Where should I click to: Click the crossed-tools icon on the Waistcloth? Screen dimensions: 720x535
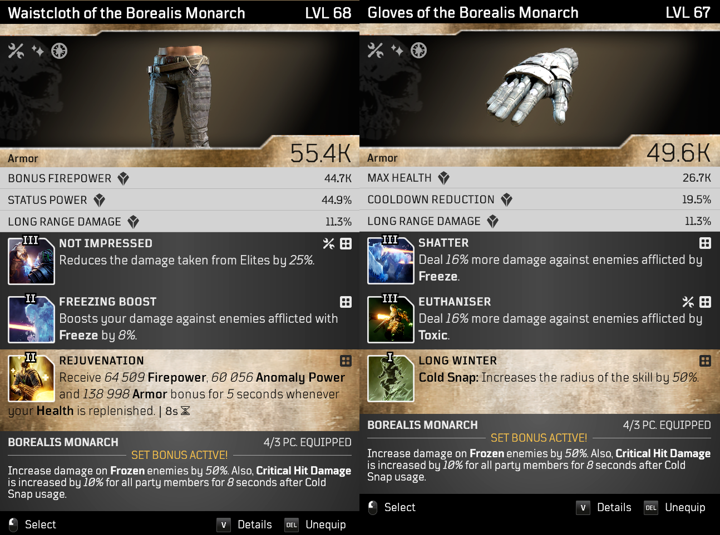click(x=16, y=51)
